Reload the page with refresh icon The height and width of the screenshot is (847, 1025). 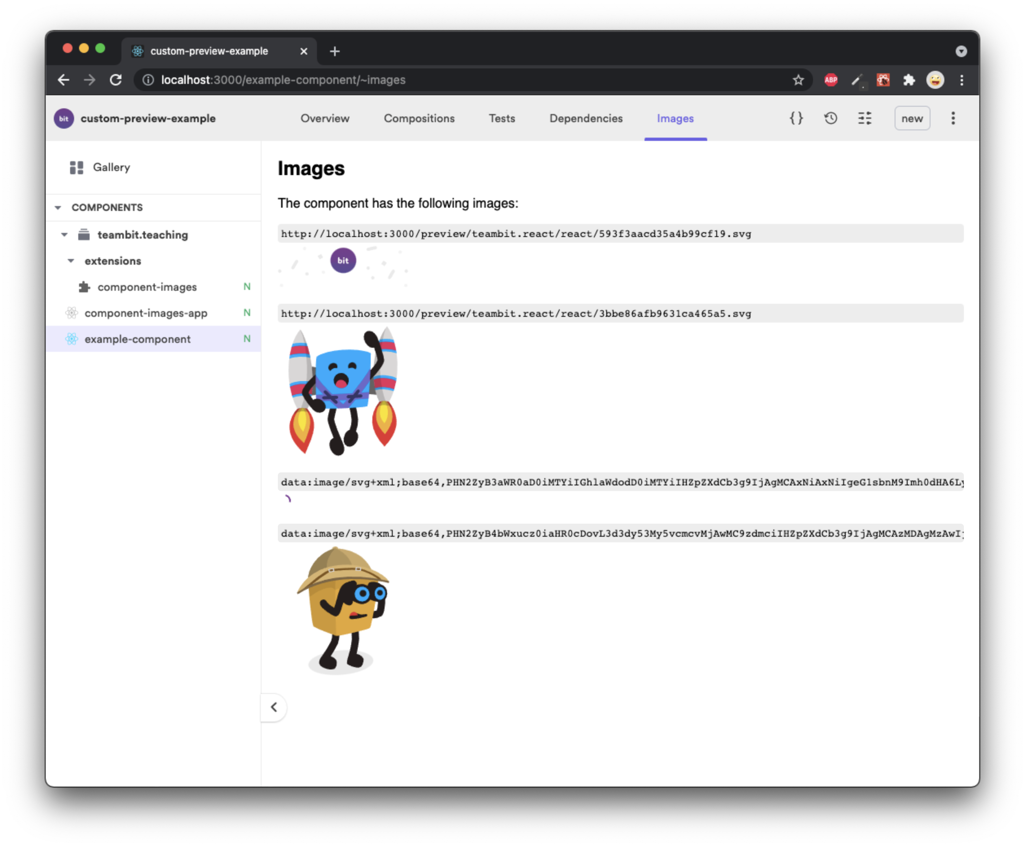click(116, 80)
